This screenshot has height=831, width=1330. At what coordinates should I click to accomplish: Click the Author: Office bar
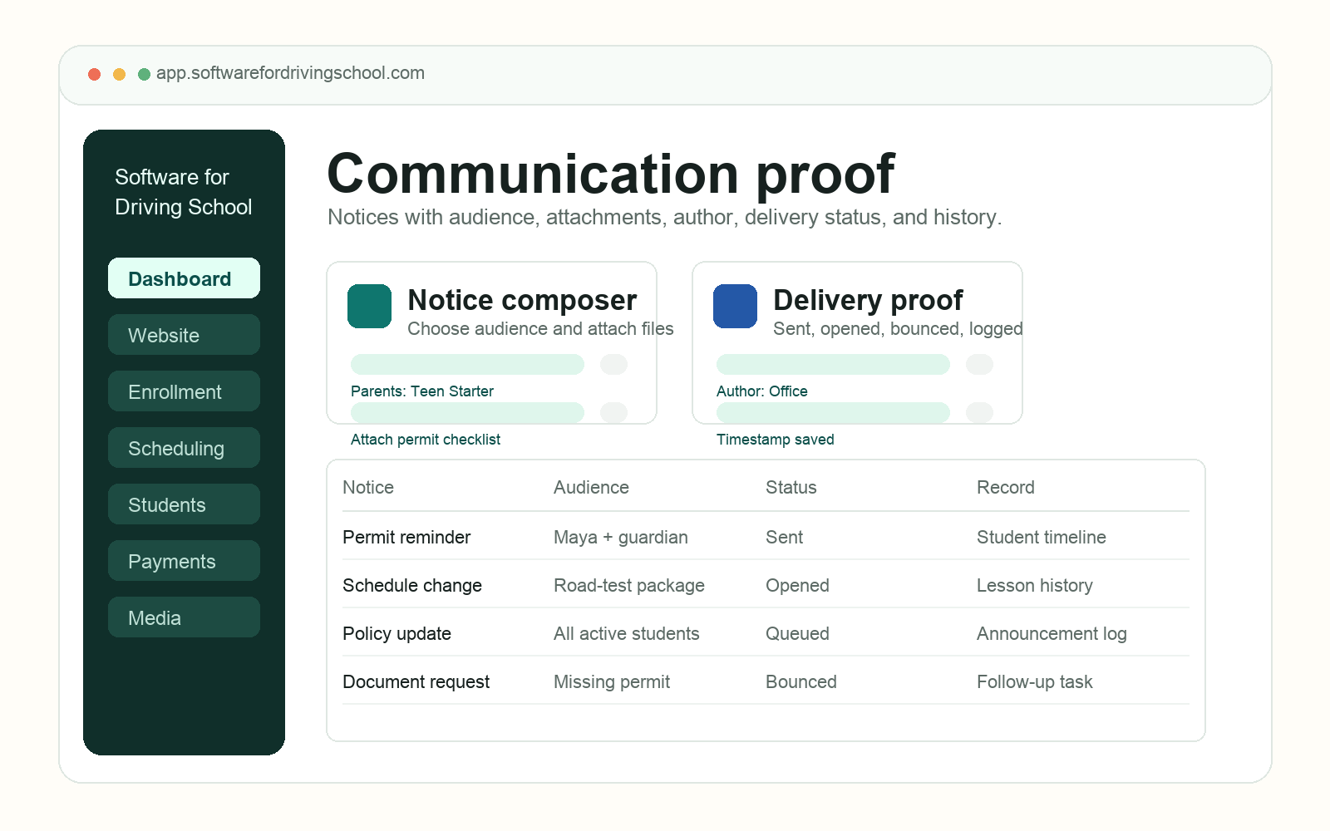[833, 364]
